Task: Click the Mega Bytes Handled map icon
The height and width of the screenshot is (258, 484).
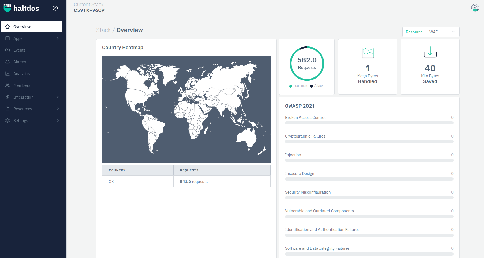Action: coord(367,53)
